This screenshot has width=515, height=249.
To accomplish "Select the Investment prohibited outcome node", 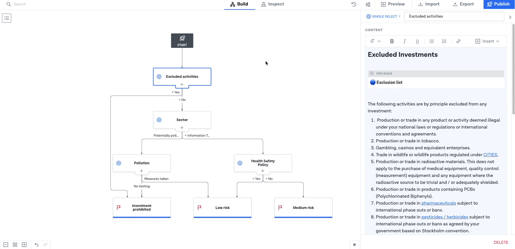I will 142,207.
